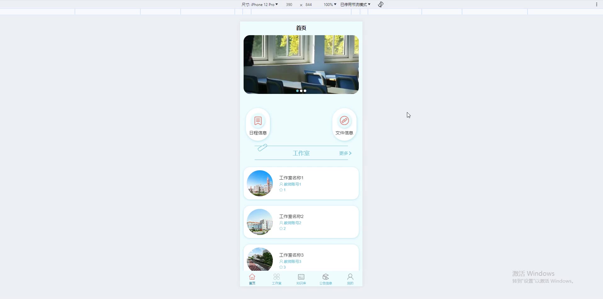
Task: Click the star icon in 工作室名称2 card
Action: pyautogui.click(x=281, y=229)
